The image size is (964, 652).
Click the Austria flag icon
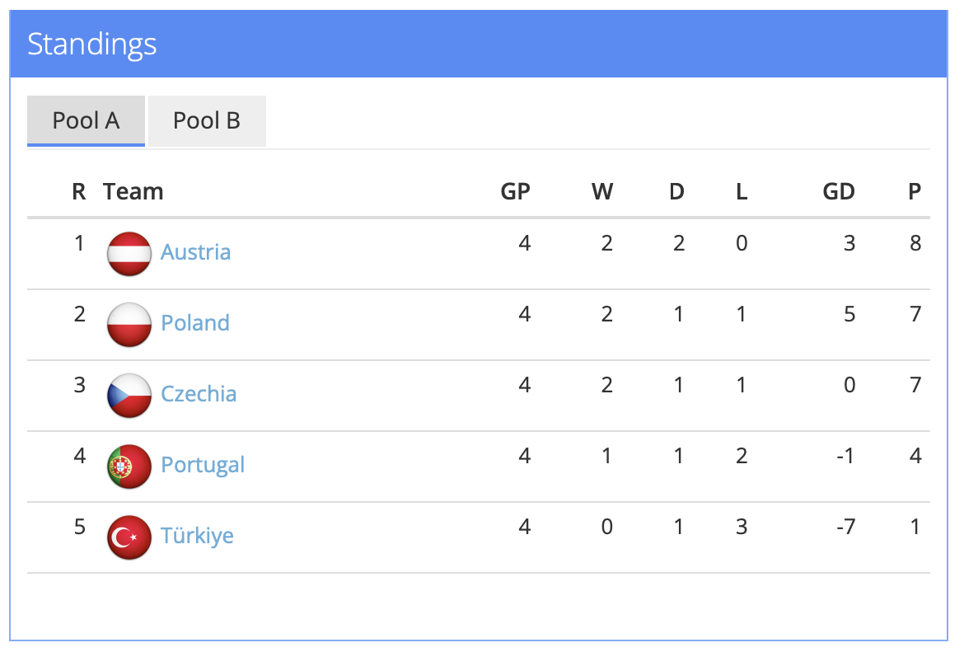tap(129, 253)
